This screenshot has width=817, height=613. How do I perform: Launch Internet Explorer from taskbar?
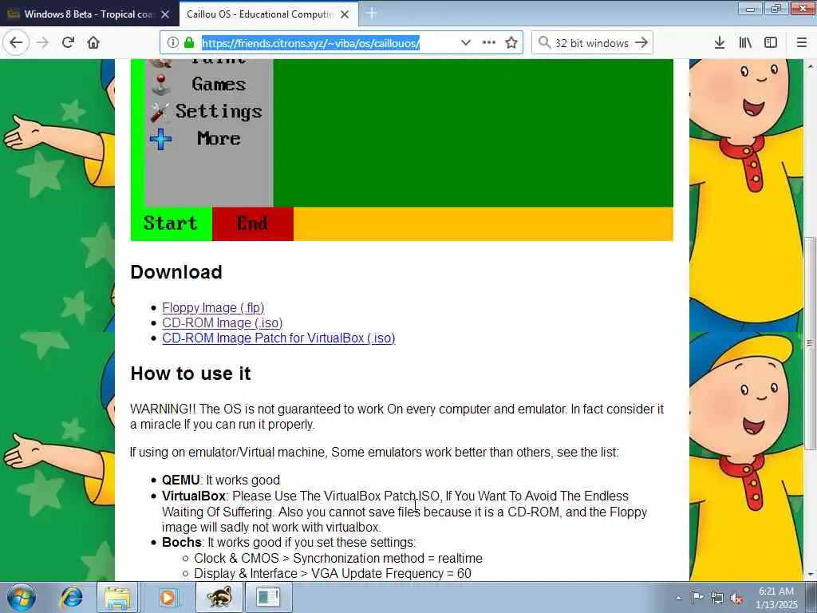point(71,597)
